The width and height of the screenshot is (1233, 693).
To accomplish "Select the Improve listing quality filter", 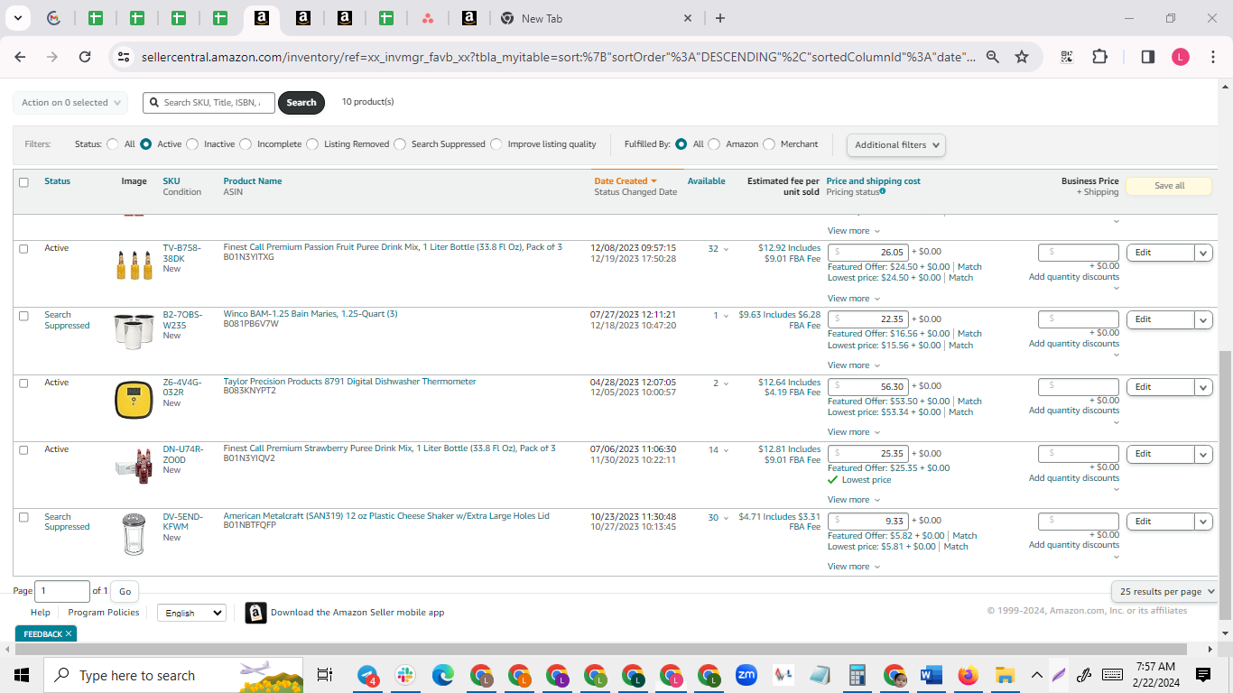I will coord(496,144).
